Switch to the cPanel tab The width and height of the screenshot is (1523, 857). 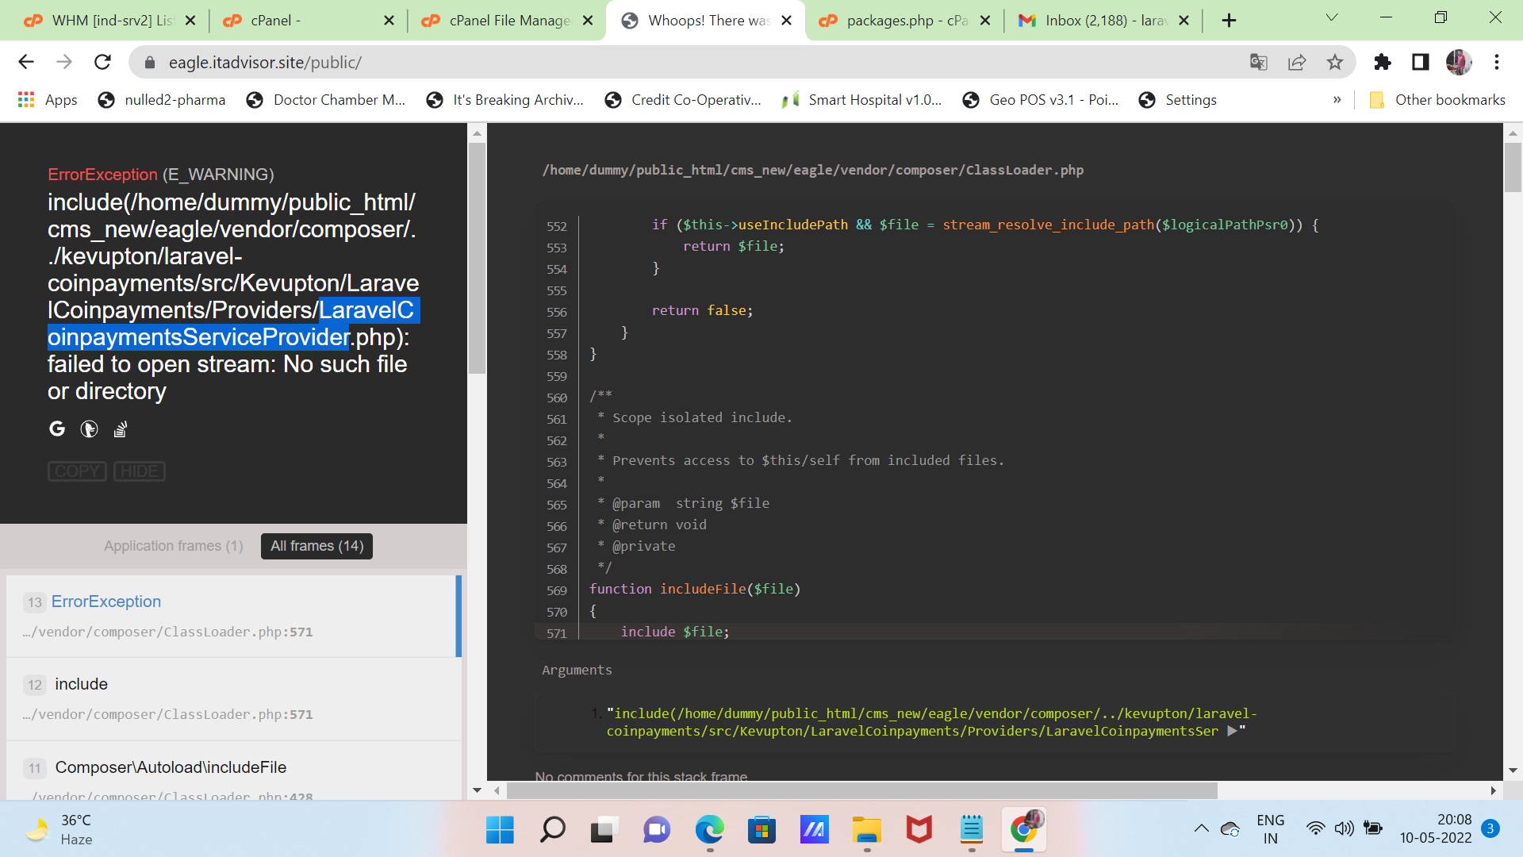click(x=308, y=21)
